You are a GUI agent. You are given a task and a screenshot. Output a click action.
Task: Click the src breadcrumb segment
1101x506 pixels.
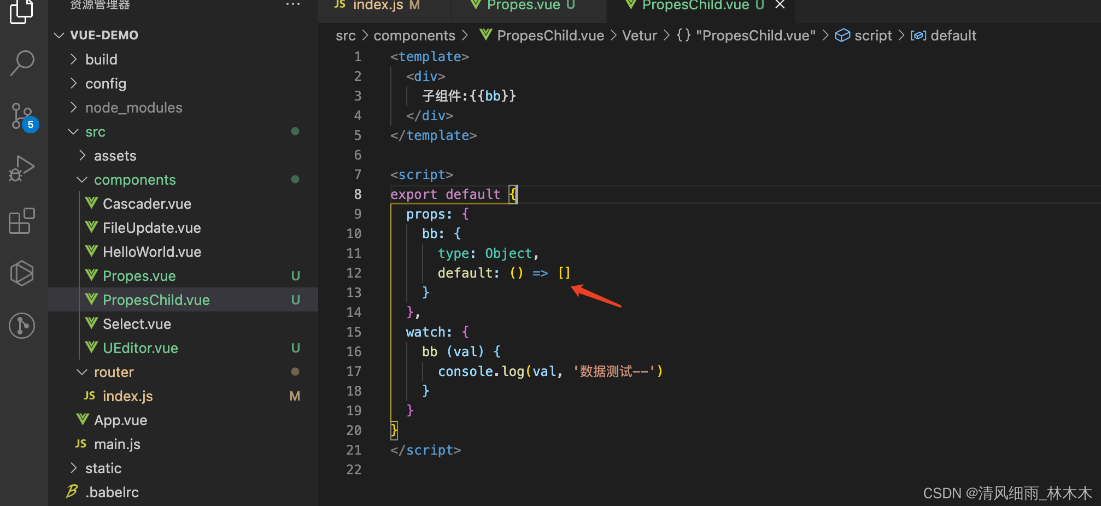point(345,36)
